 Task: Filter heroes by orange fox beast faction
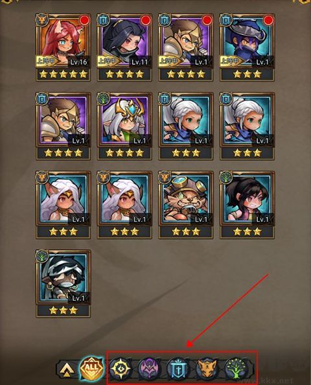(x=207, y=369)
